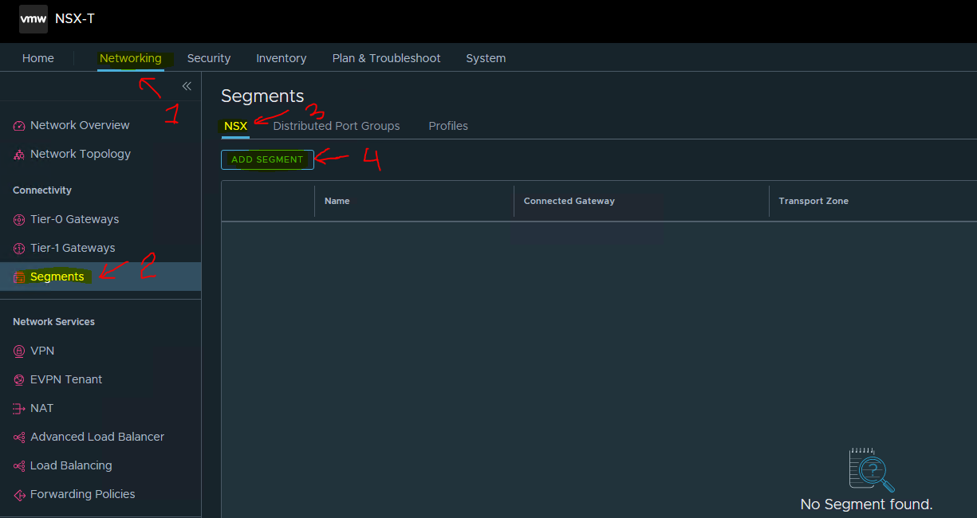Open VPN under Network Services

42,351
